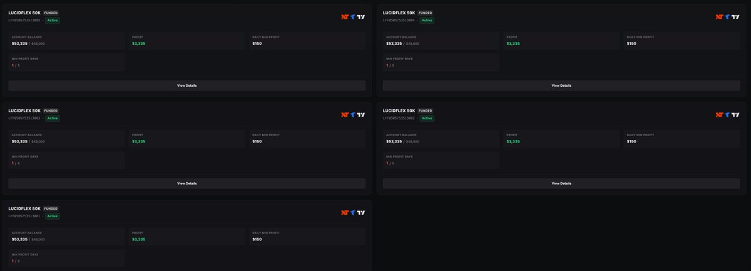
Task: Click green $3,335 profit on account 3005
Action: point(139,44)
